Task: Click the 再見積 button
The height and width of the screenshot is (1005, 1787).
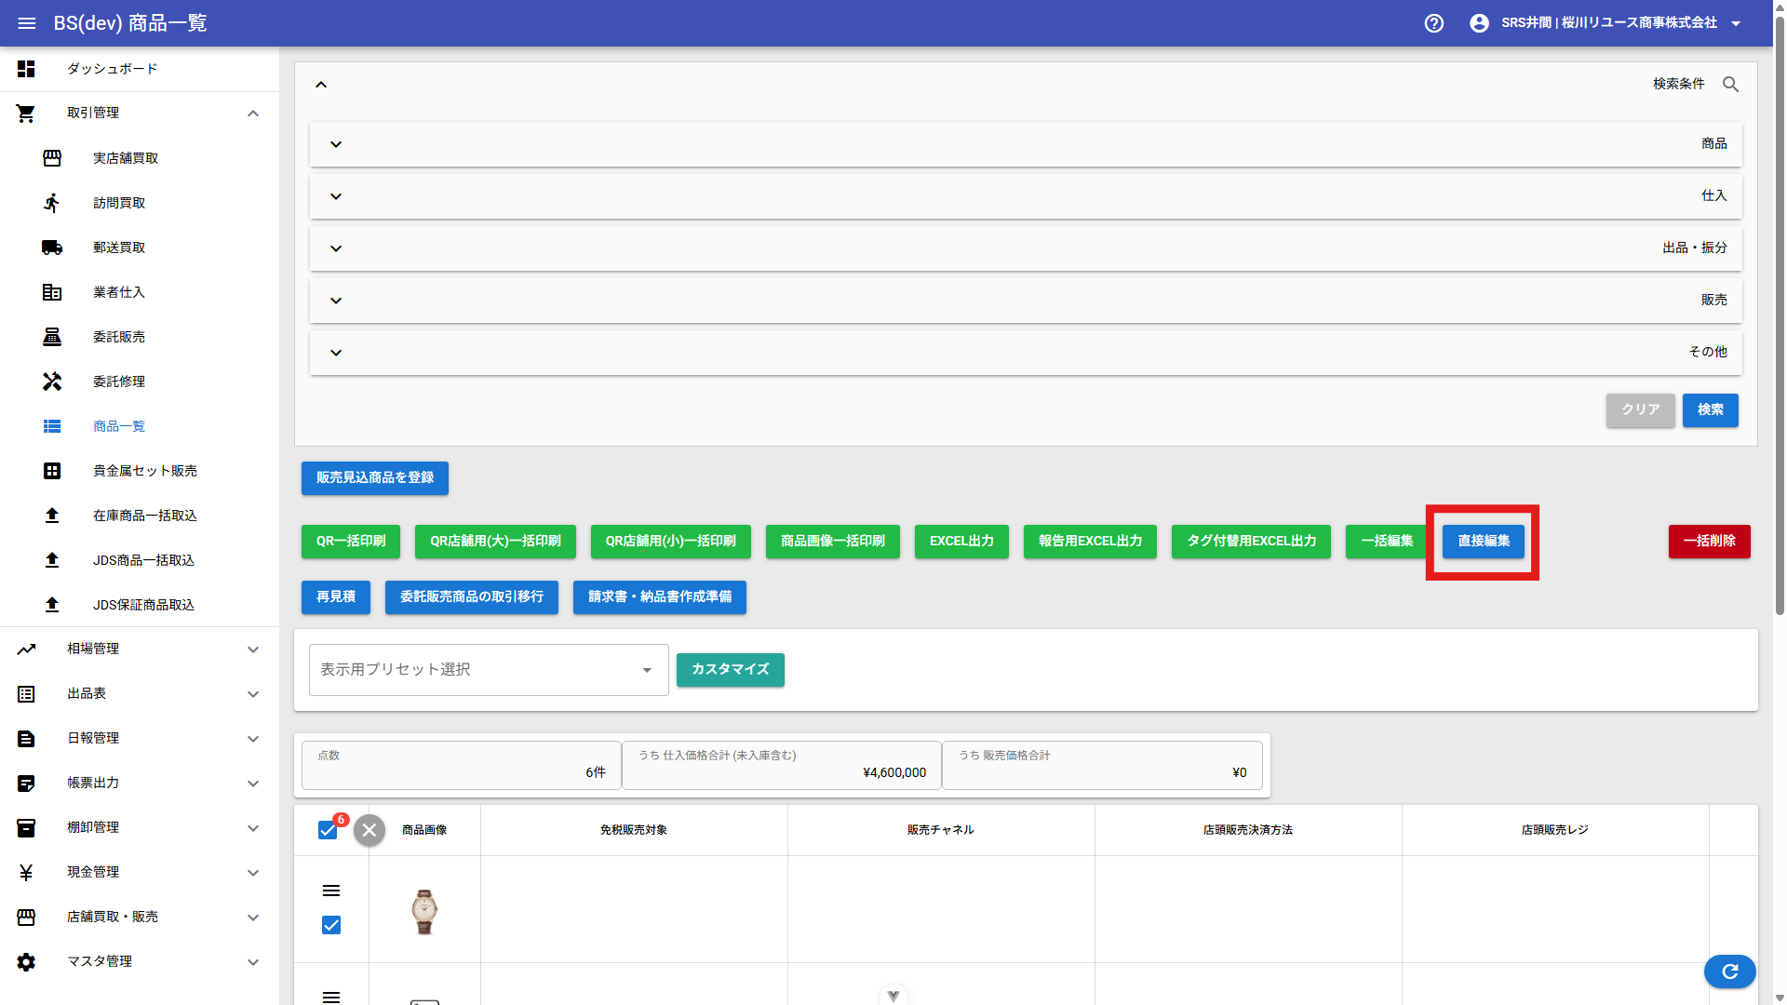Action: tap(336, 597)
